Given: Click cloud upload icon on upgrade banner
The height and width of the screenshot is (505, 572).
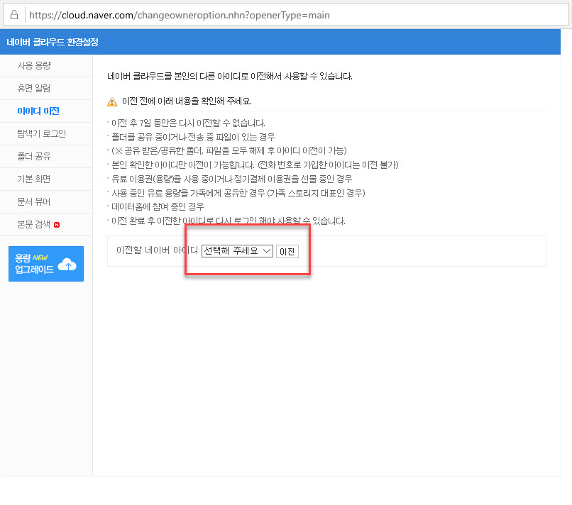Looking at the screenshot, I should point(67,265).
